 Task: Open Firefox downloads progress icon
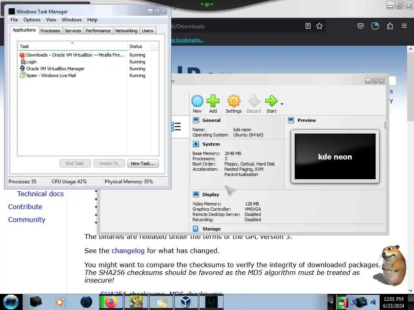click(375, 26)
